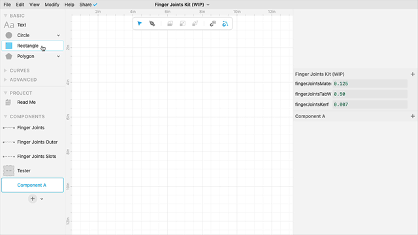Select the Pen tool
The image size is (418, 235).
152,23
